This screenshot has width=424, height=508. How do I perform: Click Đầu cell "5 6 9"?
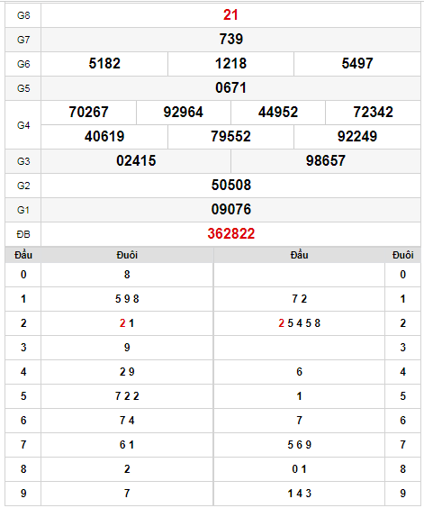pyautogui.click(x=299, y=445)
